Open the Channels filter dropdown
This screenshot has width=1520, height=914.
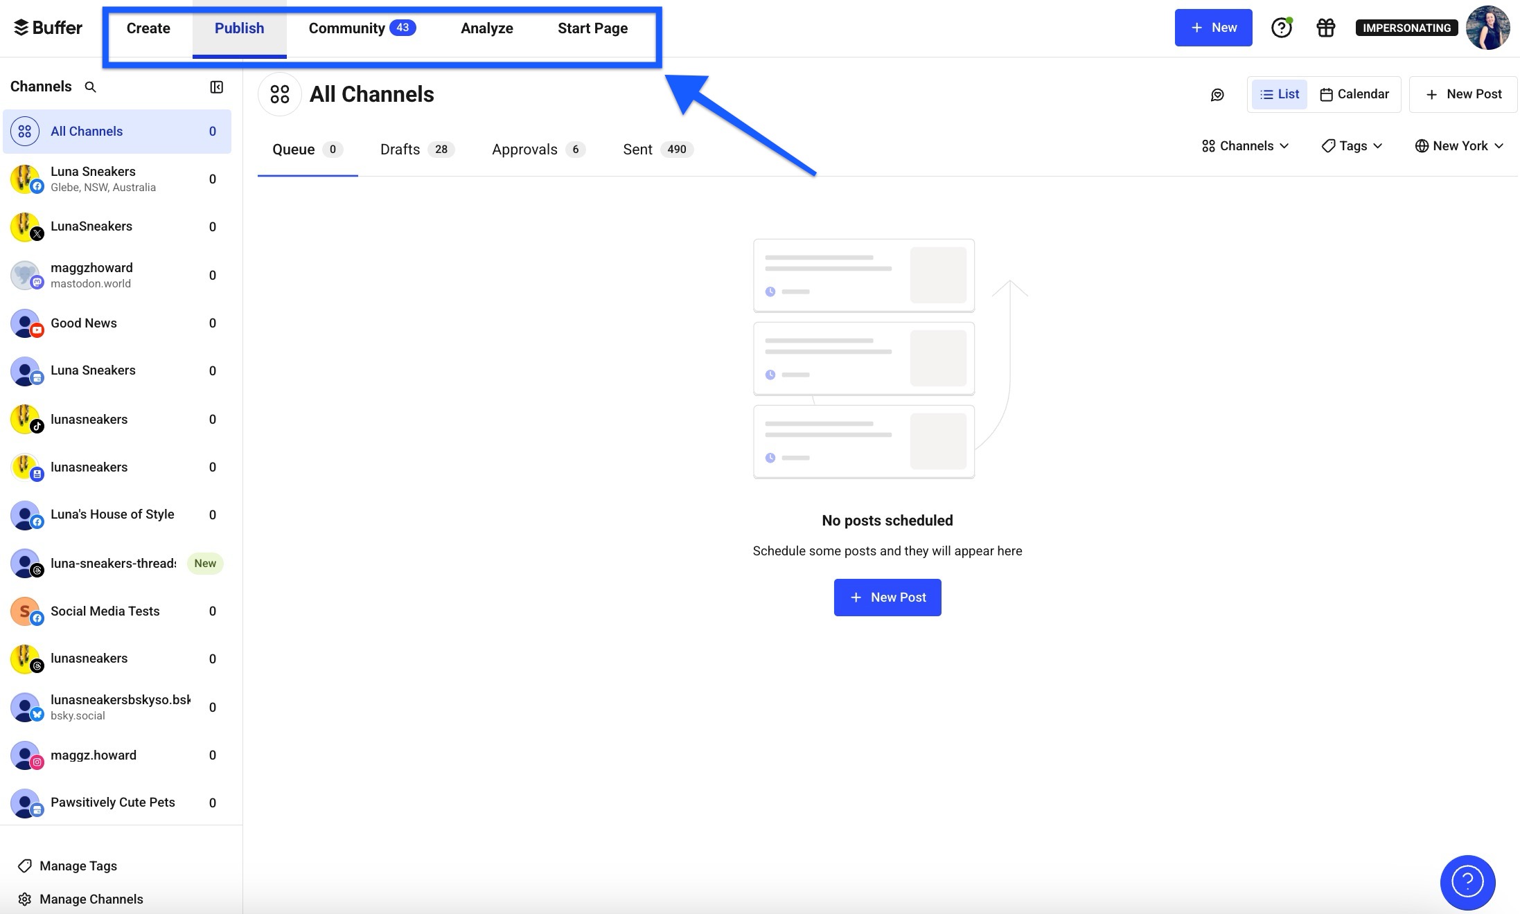coord(1244,145)
